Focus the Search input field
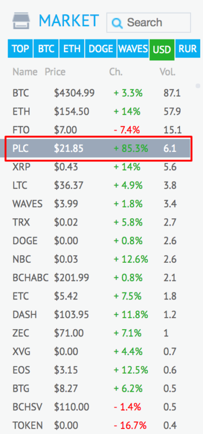The image size is (203, 434). tap(149, 22)
